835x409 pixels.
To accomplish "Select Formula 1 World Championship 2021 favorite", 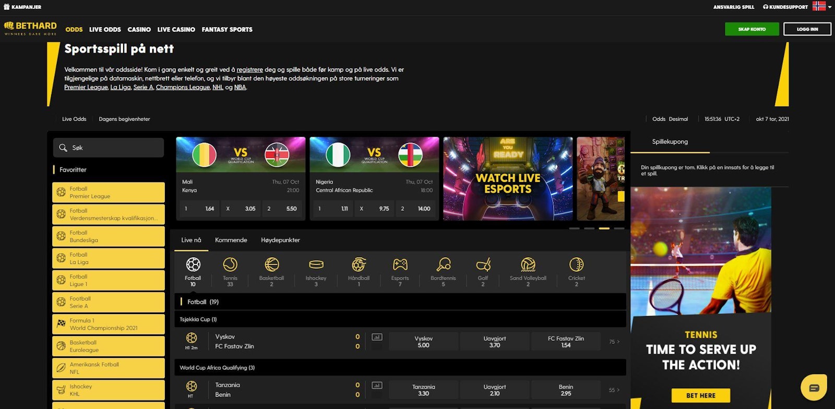I will coord(109,324).
